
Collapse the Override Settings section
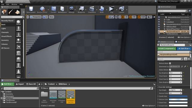tap(158, 87)
